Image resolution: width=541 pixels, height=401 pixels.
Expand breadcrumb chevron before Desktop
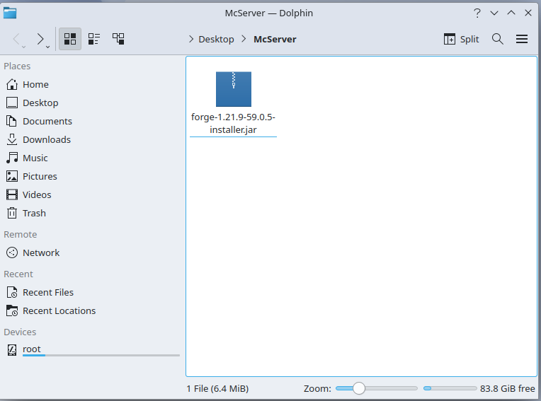[191, 39]
